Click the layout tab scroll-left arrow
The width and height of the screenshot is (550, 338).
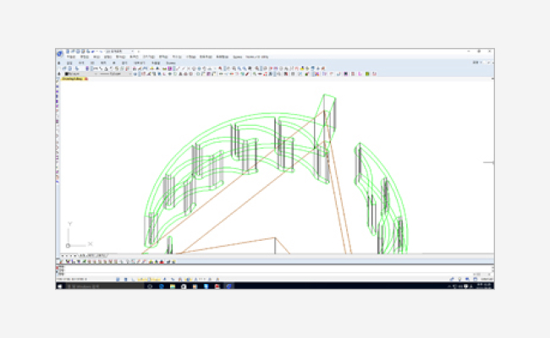click(60, 254)
